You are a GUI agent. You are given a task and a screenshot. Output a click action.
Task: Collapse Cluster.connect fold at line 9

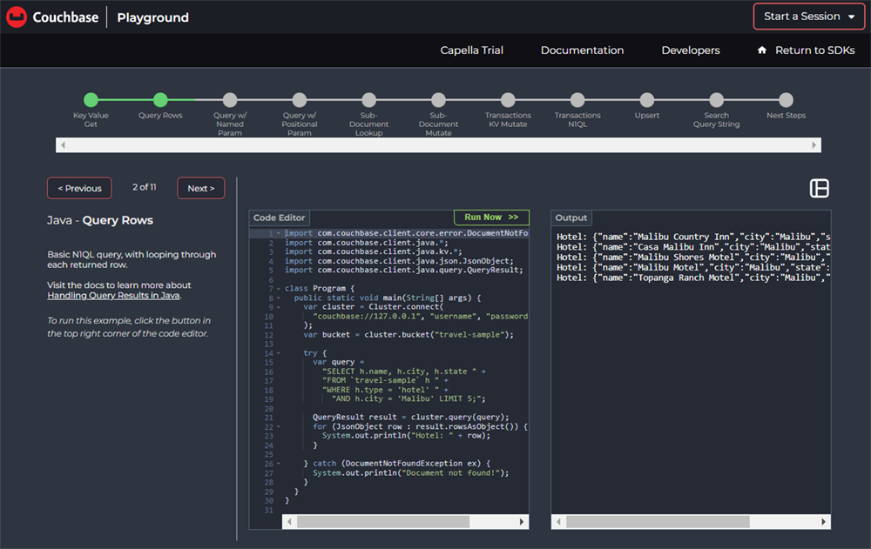point(279,307)
